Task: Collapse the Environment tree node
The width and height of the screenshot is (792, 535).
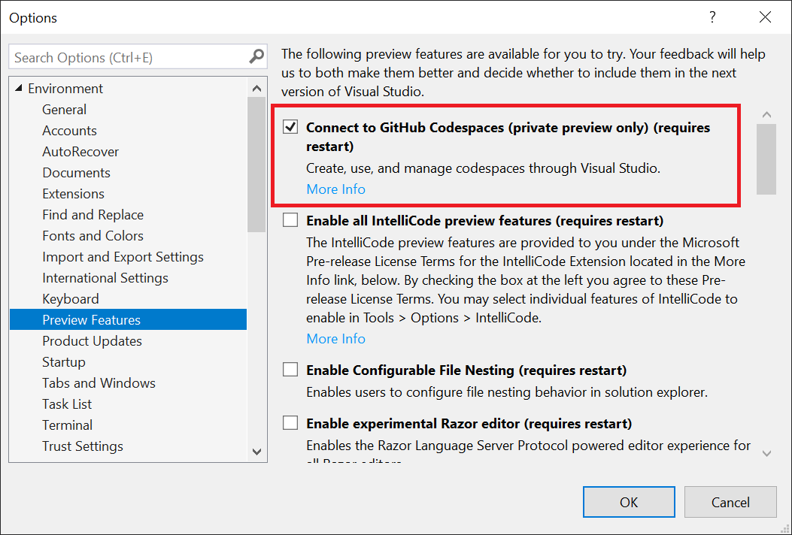Action: (17, 88)
